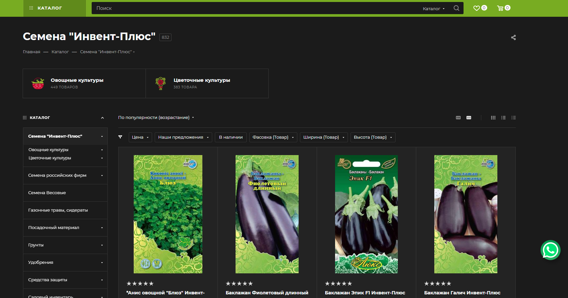Open the 'По популярности' sort dropdown

click(156, 118)
